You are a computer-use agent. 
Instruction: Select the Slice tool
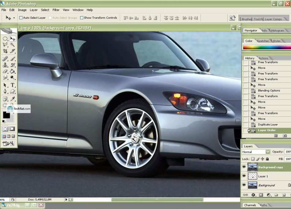[13, 51]
